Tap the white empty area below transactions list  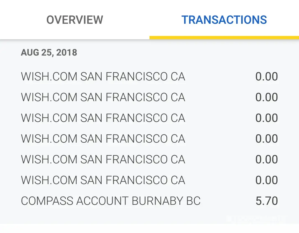point(149,228)
